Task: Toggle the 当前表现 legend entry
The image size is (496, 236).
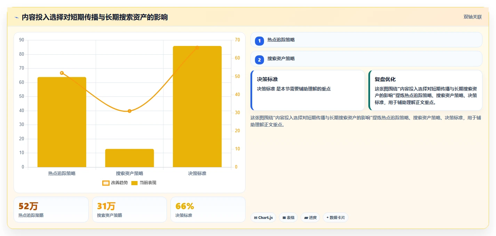Action: (144, 183)
